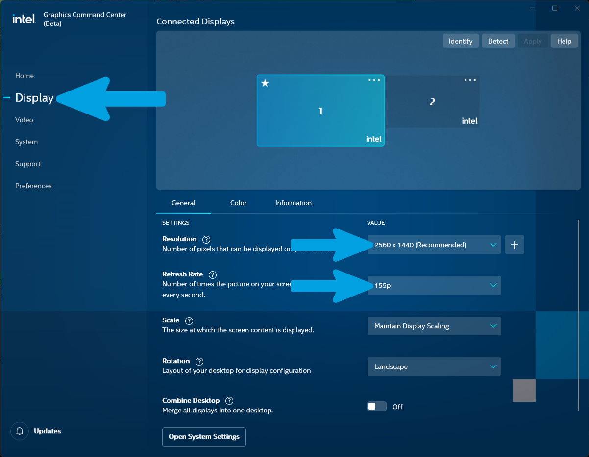Click the help icon beside Rotation
The height and width of the screenshot is (457, 589).
(199, 362)
